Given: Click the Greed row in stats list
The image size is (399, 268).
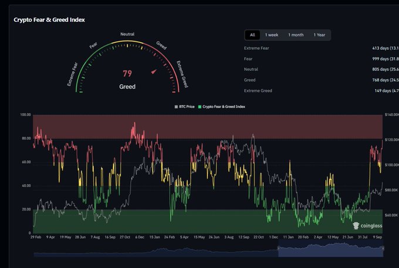Looking at the screenshot, I should (322, 80).
